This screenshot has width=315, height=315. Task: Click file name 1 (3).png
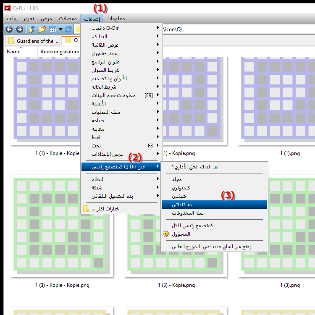click(x=290, y=285)
